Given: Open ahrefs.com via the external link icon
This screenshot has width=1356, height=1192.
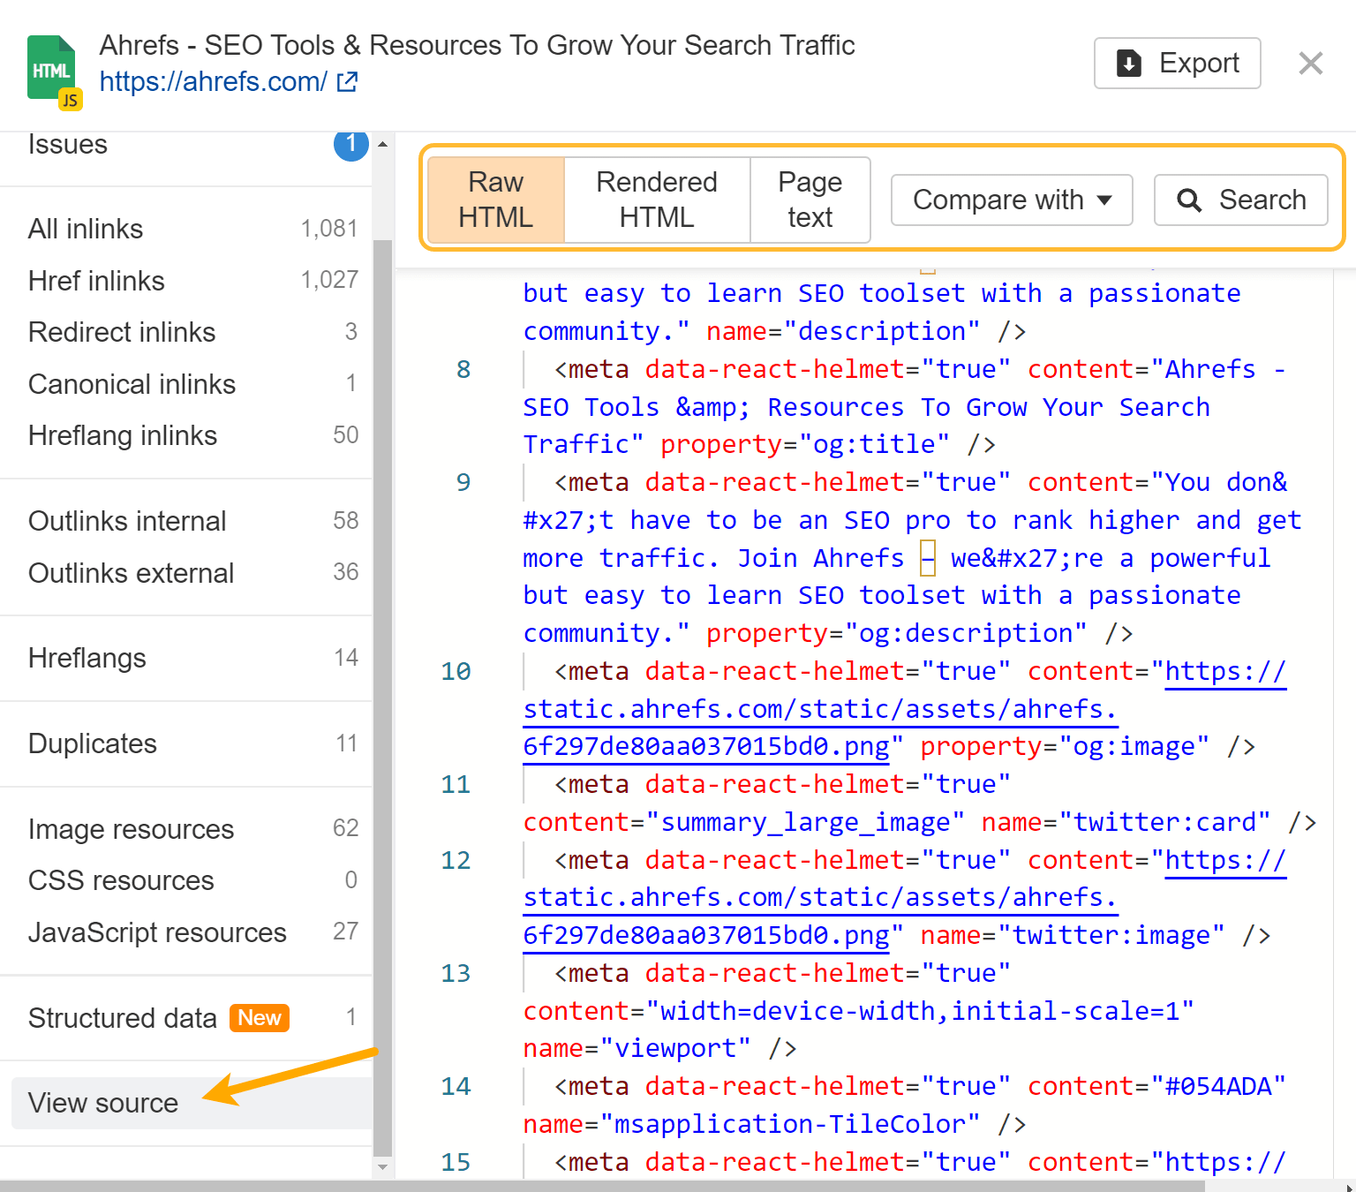Looking at the screenshot, I should (x=347, y=81).
